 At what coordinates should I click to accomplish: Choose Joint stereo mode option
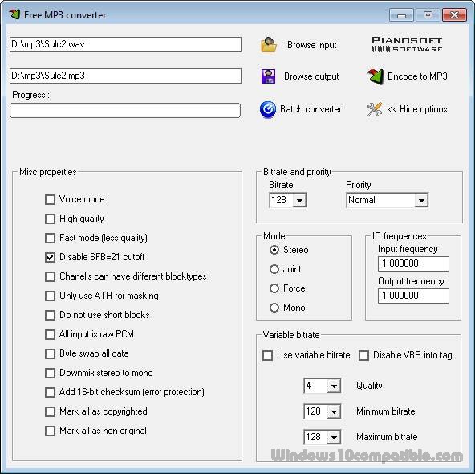click(274, 269)
